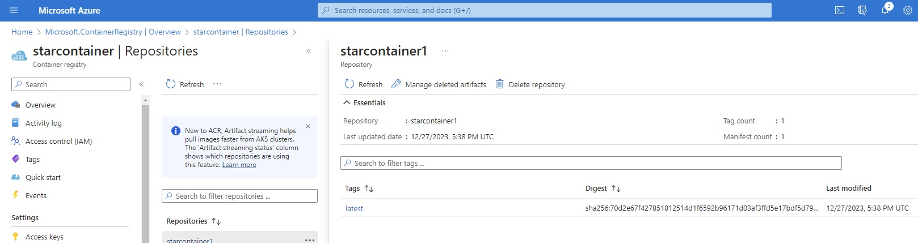918x244 pixels.
Task: Open more options beside the starcontainer1 title
Action: pos(445,51)
